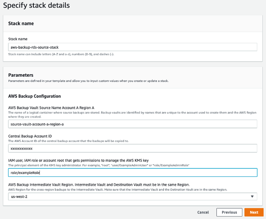
Task: Click the Stack name section header
Action: point(21,24)
